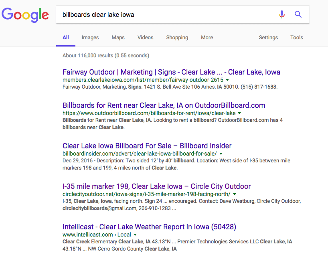Open I-35 mile marker 198 Circle City Outdoor result

coord(157,186)
